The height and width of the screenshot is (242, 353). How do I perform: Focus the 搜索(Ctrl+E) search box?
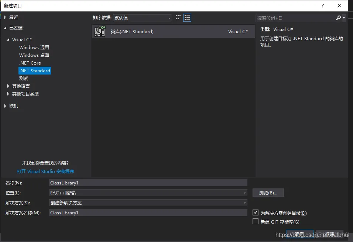pos(295,18)
